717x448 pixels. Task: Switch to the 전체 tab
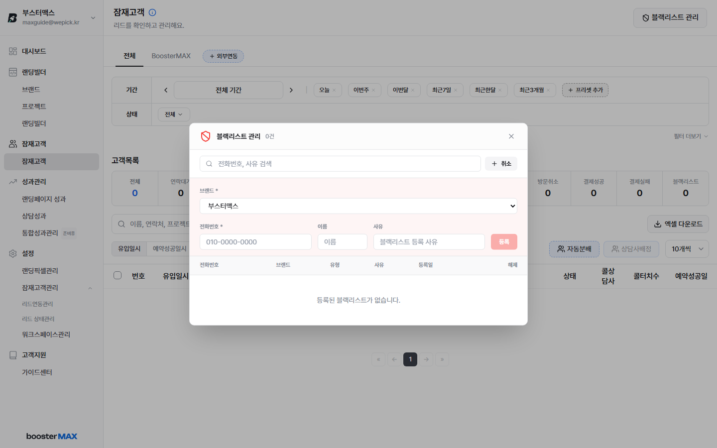pyautogui.click(x=129, y=56)
